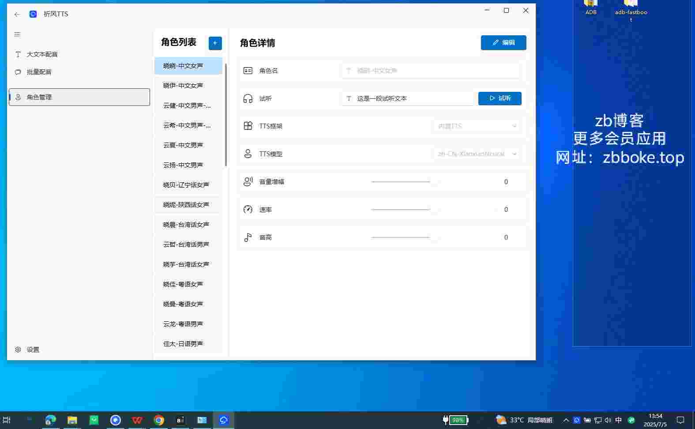The height and width of the screenshot is (429, 695).
Task: Select 云扬-中文男声 role
Action: [x=188, y=165]
